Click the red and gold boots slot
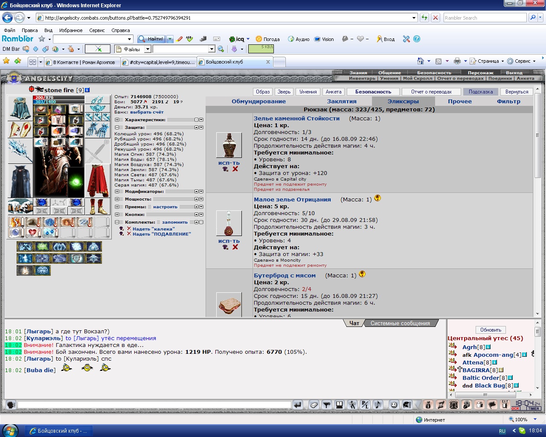 click(x=97, y=207)
